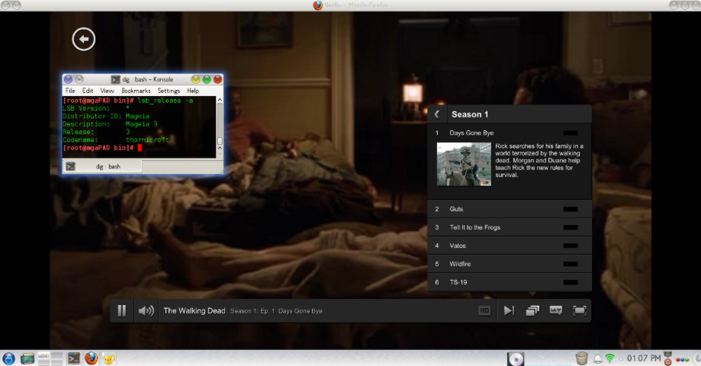This screenshot has height=366, width=701.
Task: Click Konsole scrollbar up arrow
Action: coord(220,100)
